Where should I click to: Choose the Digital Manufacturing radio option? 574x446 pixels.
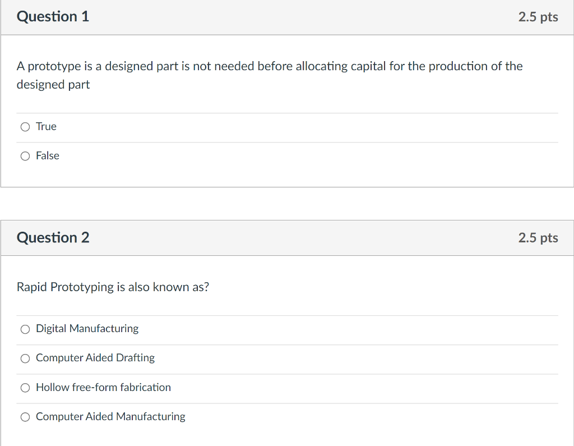pos(25,329)
